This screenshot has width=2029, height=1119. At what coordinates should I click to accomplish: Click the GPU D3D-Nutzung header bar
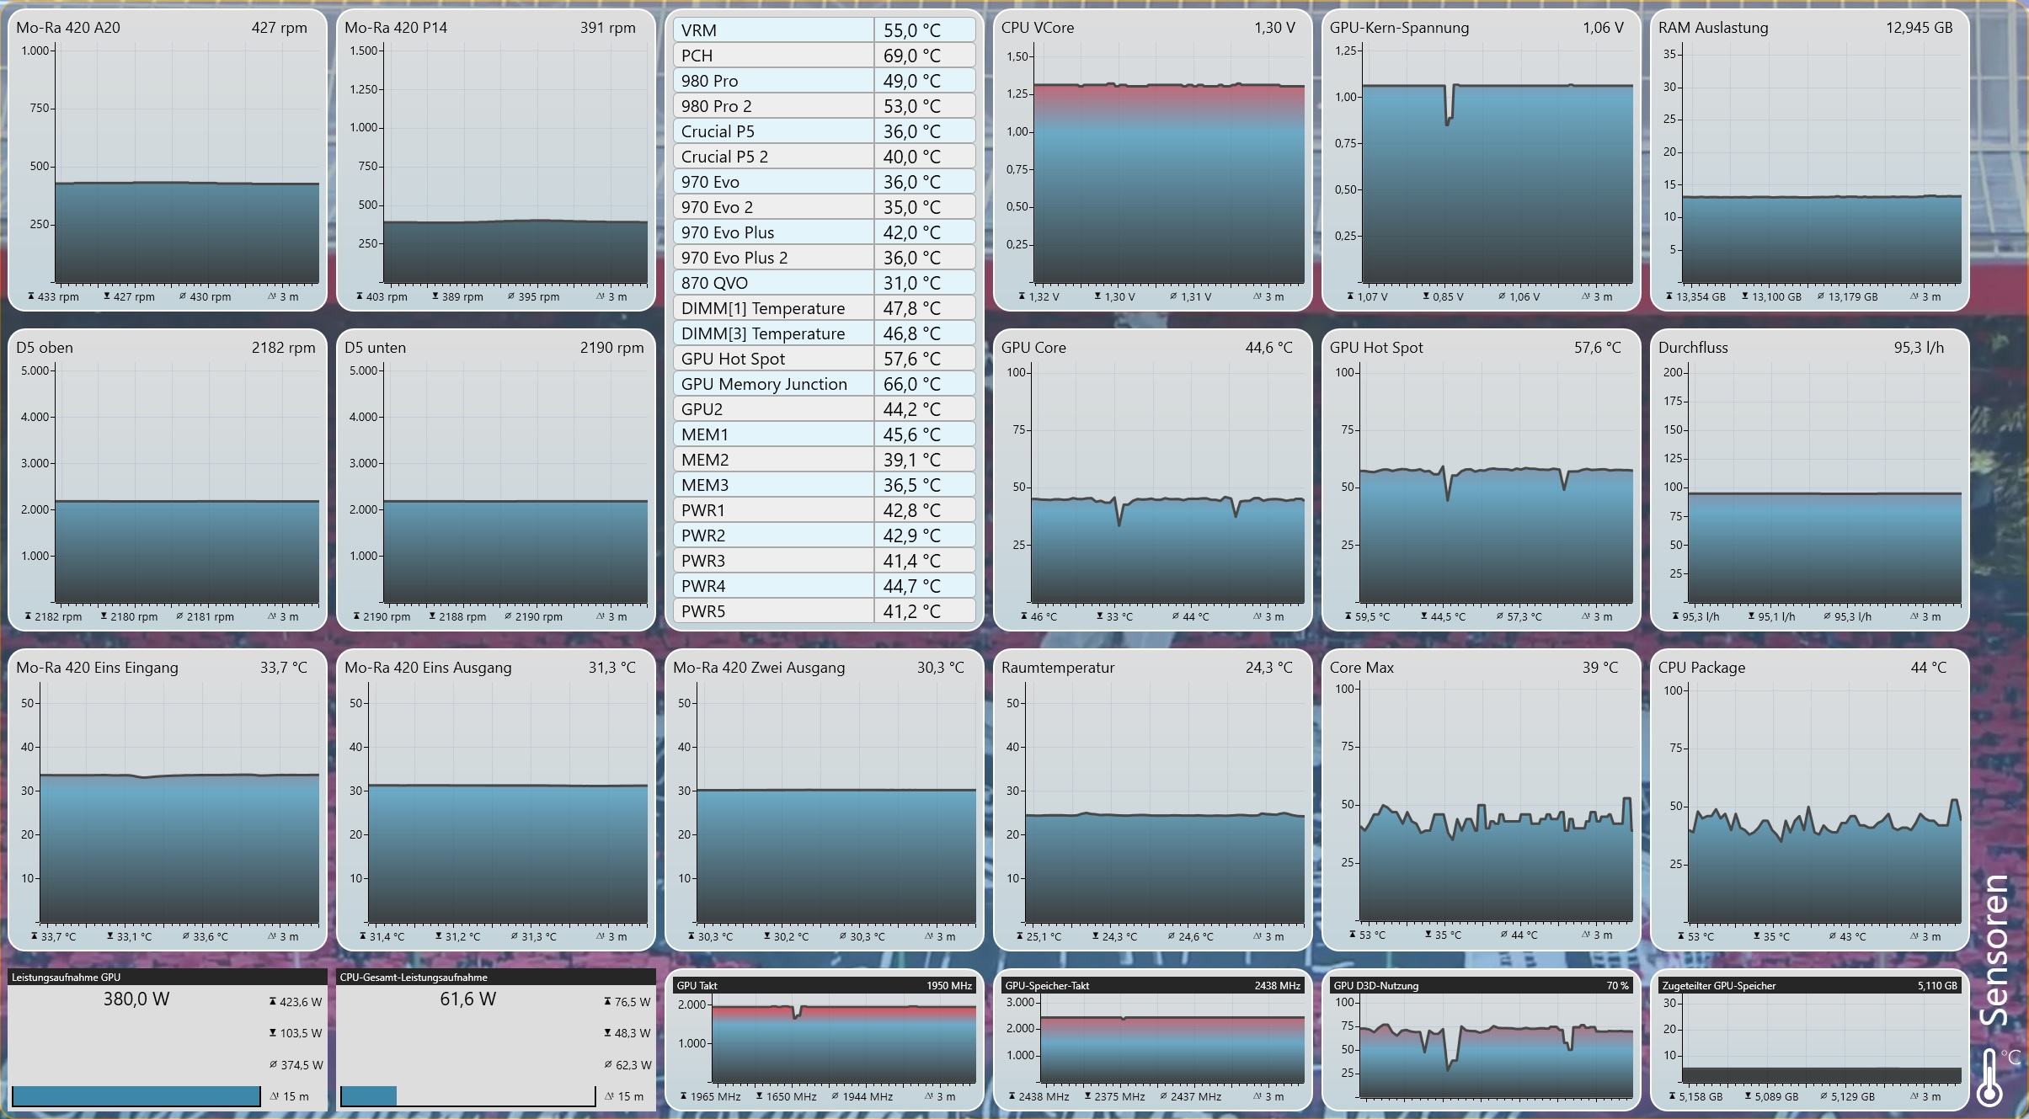(x=1480, y=985)
